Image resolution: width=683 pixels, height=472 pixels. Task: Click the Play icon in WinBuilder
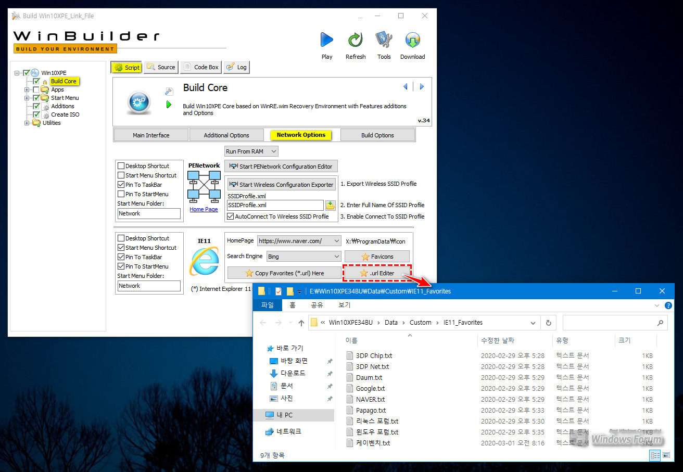pyautogui.click(x=327, y=40)
